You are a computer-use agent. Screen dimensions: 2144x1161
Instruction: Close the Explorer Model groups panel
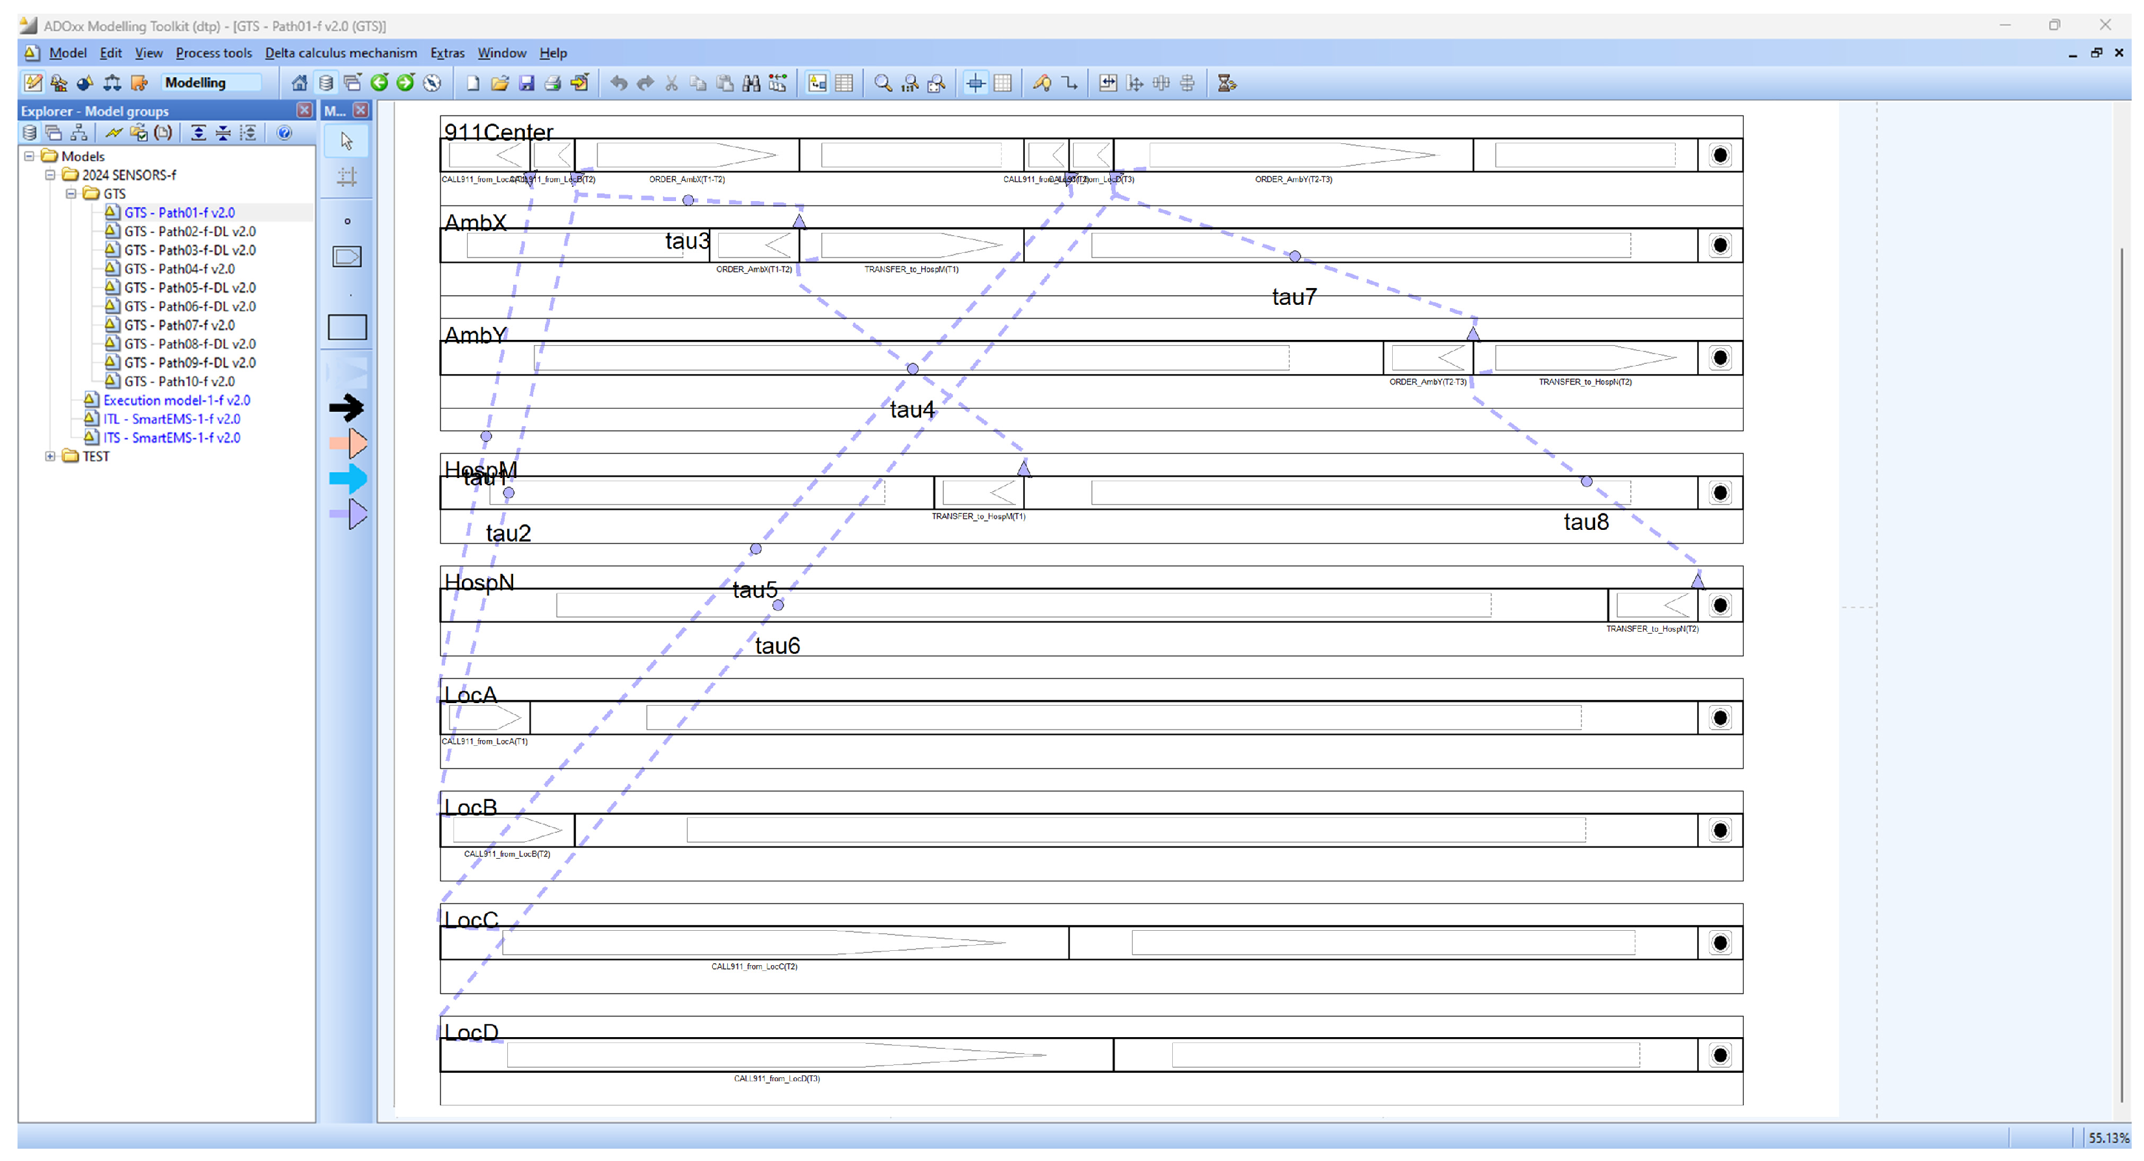pyautogui.click(x=305, y=111)
